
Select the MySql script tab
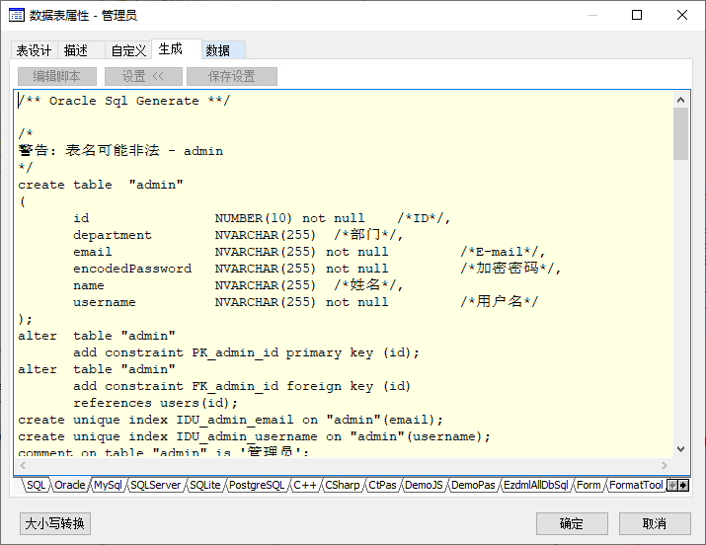108,485
